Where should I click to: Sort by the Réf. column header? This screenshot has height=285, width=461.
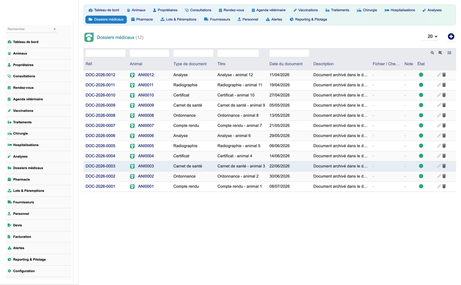pos(89,64)
